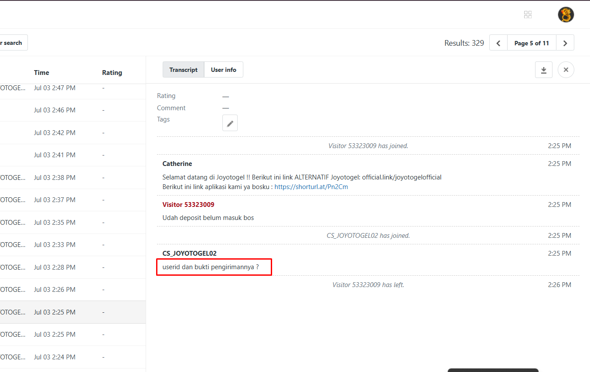Image resolution: width=590 pixels, height=372 pixels.
Task: Open the Jul 03 2:37 PM chat row
Action: tap(73, 200)
